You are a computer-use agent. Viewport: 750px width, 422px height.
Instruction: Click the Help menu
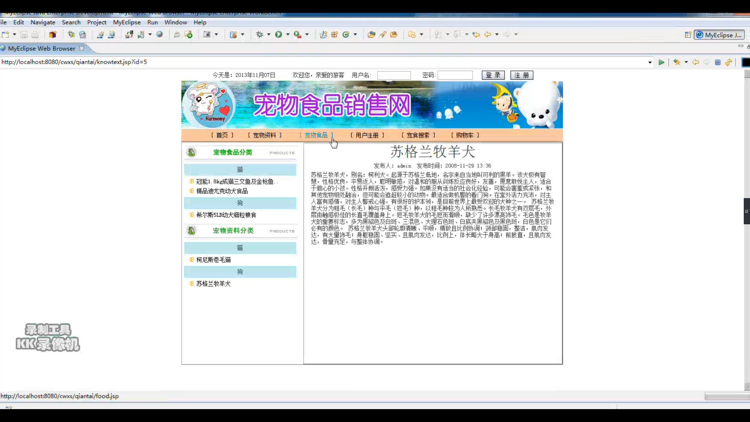(x=200, y=22)
